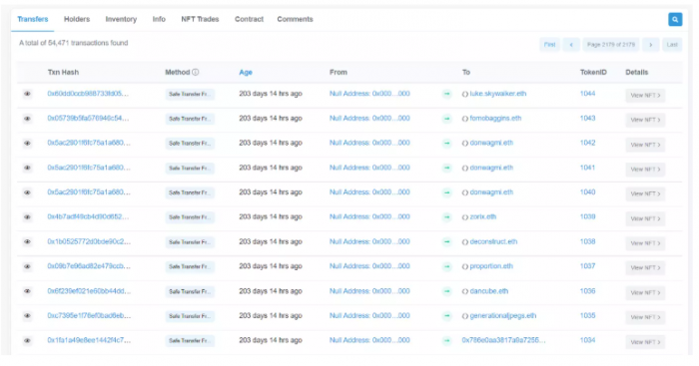Click the contract icon beside deconstruct.eth
Viewport: 699px width, 366px height.
(465, 242)
